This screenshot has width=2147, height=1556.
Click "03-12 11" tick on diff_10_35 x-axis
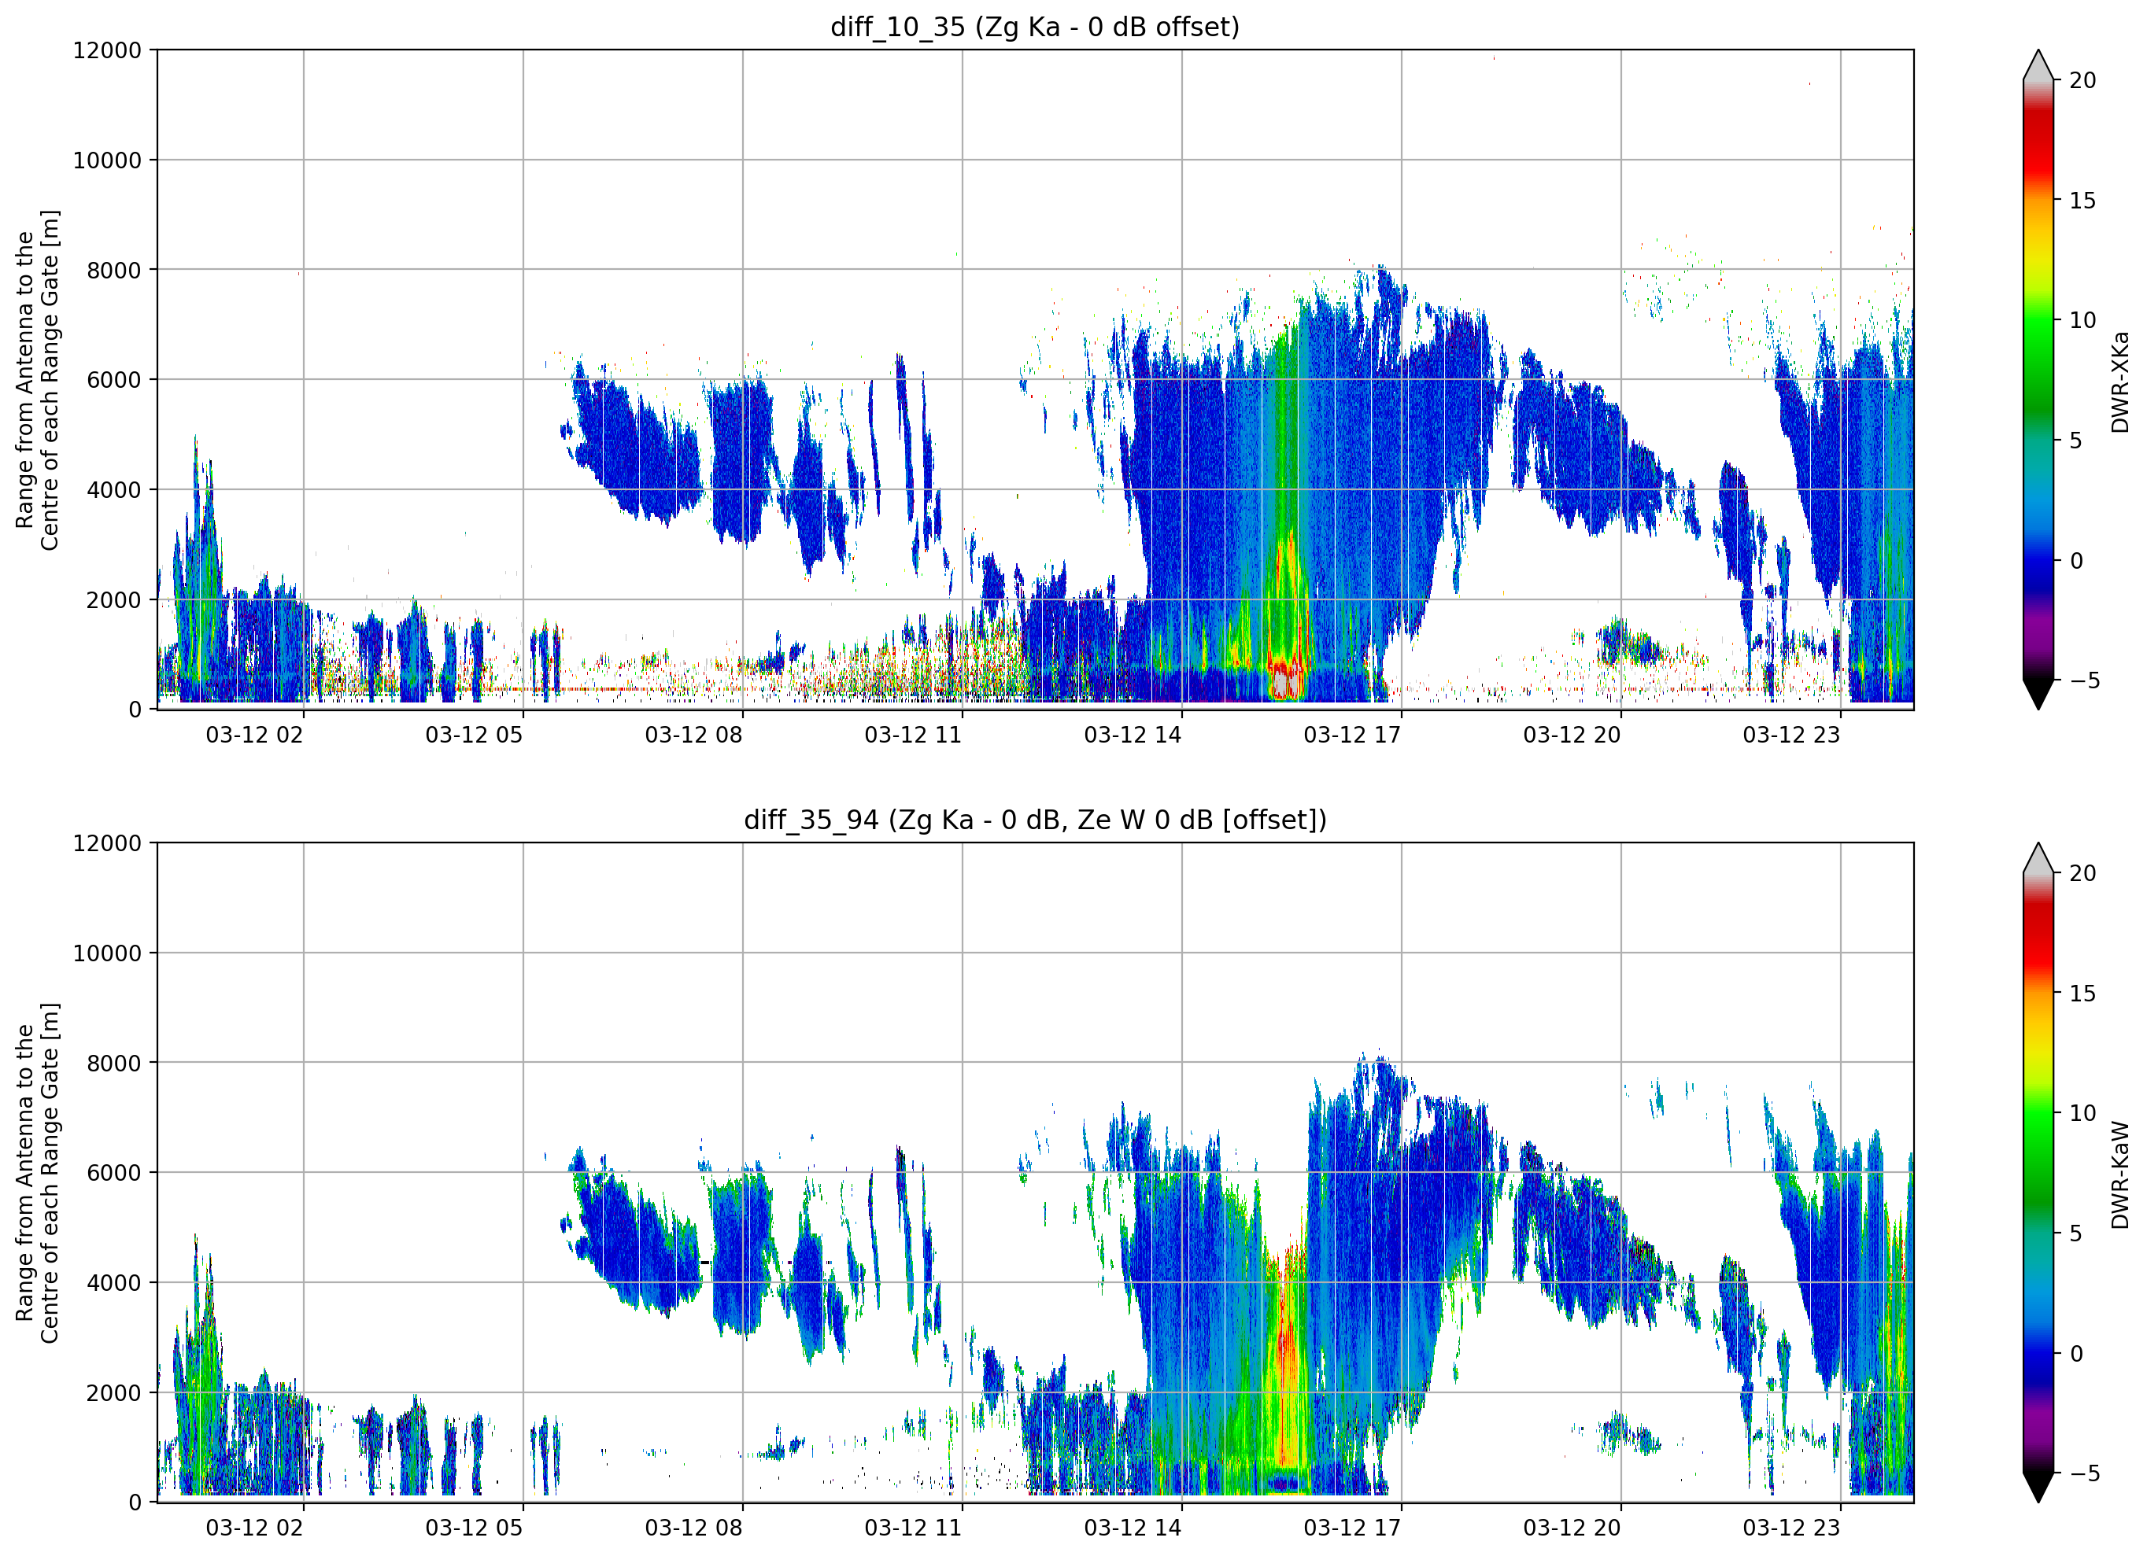tap(914, 736)
